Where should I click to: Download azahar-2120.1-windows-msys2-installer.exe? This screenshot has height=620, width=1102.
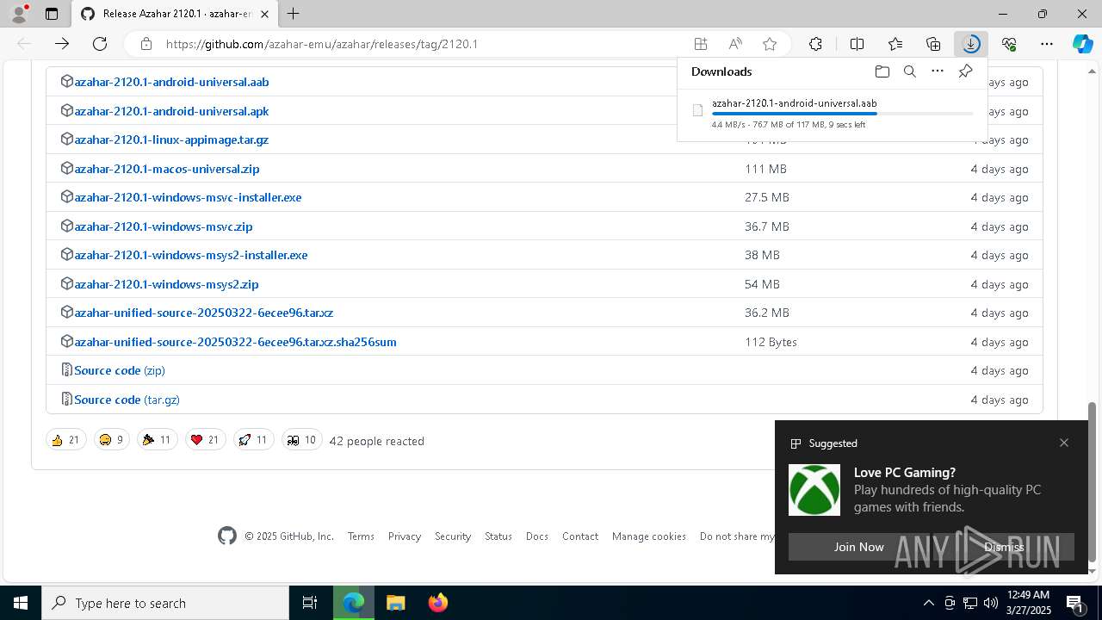coord(191,255)
